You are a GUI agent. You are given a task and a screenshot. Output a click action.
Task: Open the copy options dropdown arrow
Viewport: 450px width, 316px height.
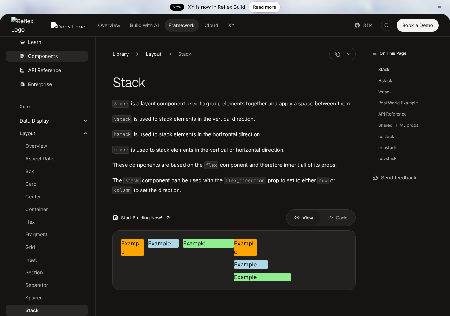349,54
